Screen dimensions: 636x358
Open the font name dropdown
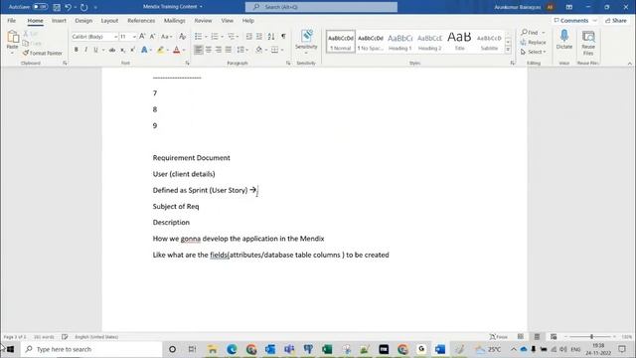(x=115, y=37)
